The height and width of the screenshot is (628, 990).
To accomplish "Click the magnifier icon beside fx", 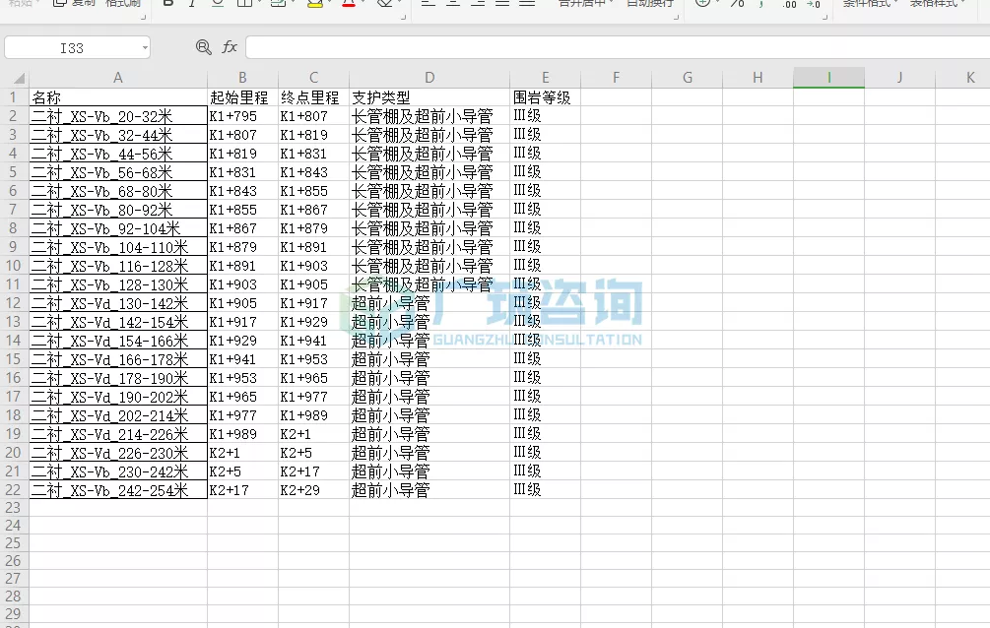I will [x=203, y=47].
